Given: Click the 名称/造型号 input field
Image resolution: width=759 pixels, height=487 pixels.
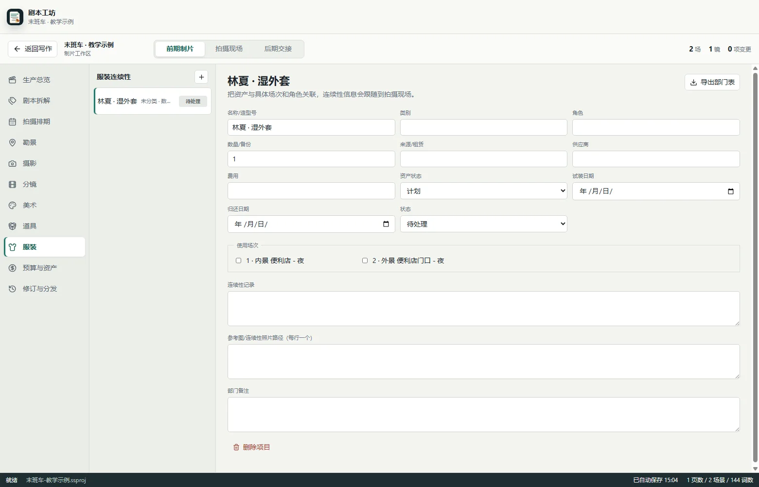Looking at the screenshot, I should tap(311, 127).
